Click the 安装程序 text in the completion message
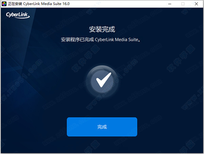 tap(70, 40)
